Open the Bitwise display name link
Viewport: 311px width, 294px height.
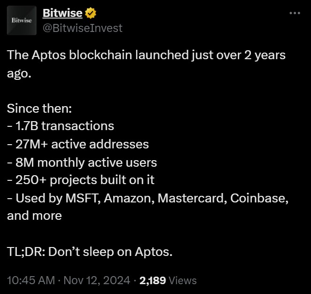(62, 13)
